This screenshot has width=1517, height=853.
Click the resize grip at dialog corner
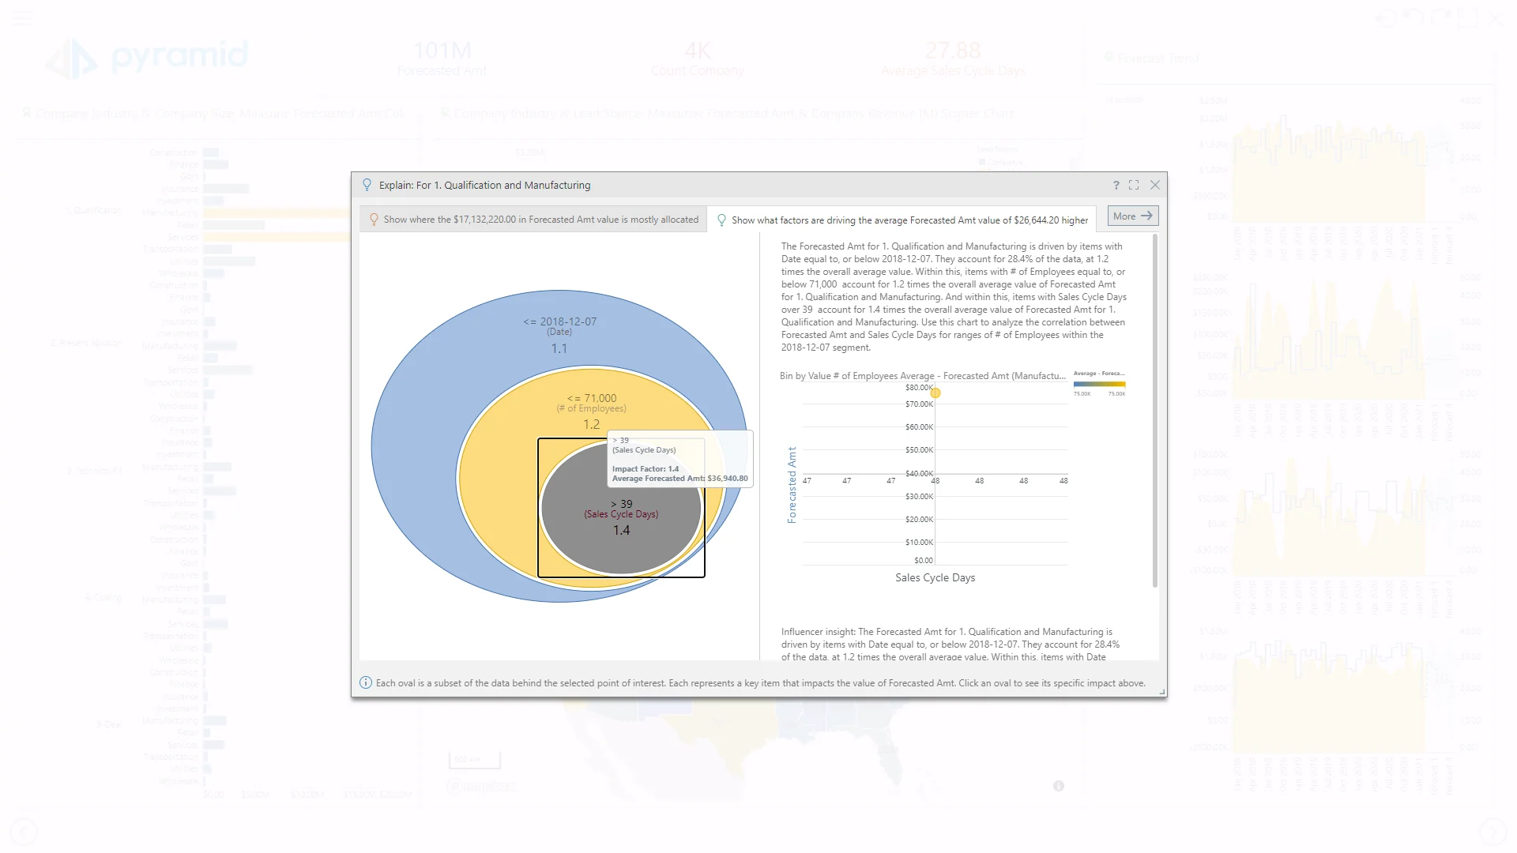(1162, 693)
